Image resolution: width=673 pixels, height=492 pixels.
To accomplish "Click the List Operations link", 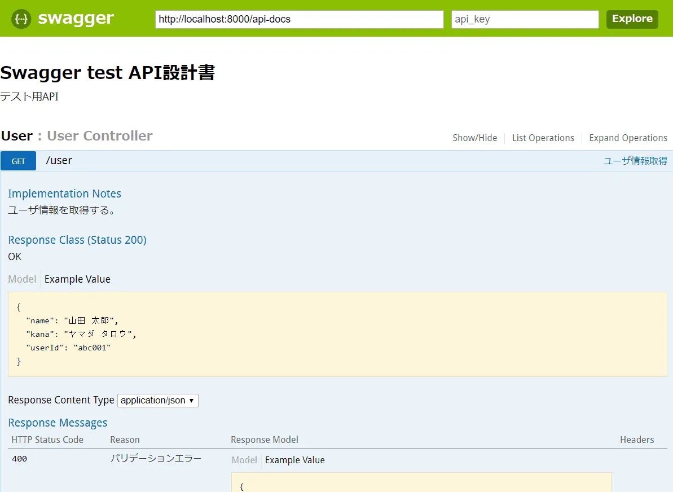I will click(543, 138).
